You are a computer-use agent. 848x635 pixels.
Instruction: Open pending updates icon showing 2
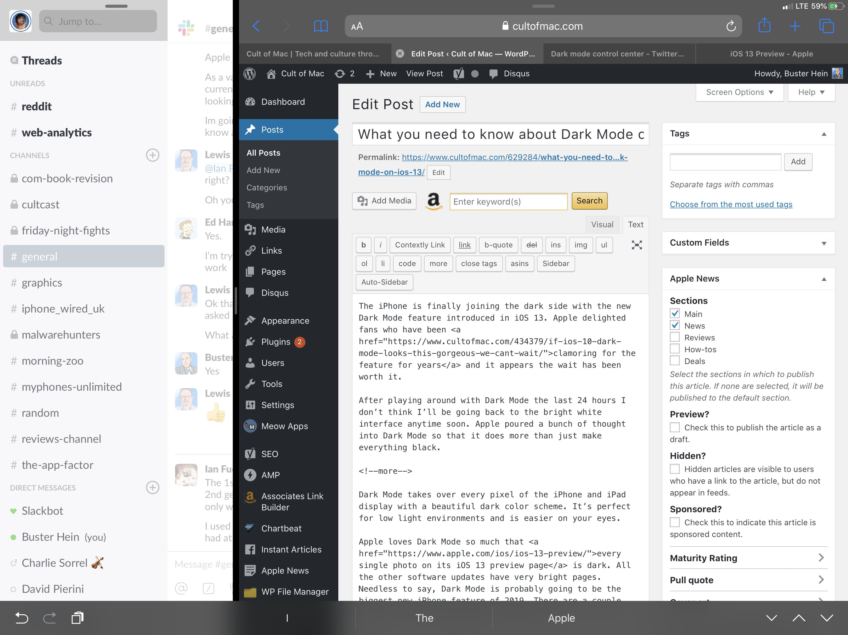[344, 73]
